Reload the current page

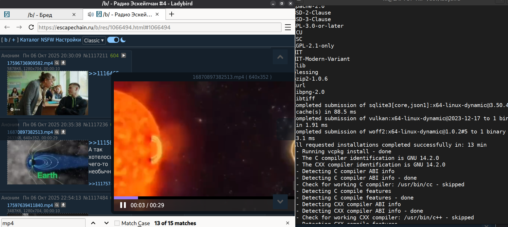pos(31,27)
